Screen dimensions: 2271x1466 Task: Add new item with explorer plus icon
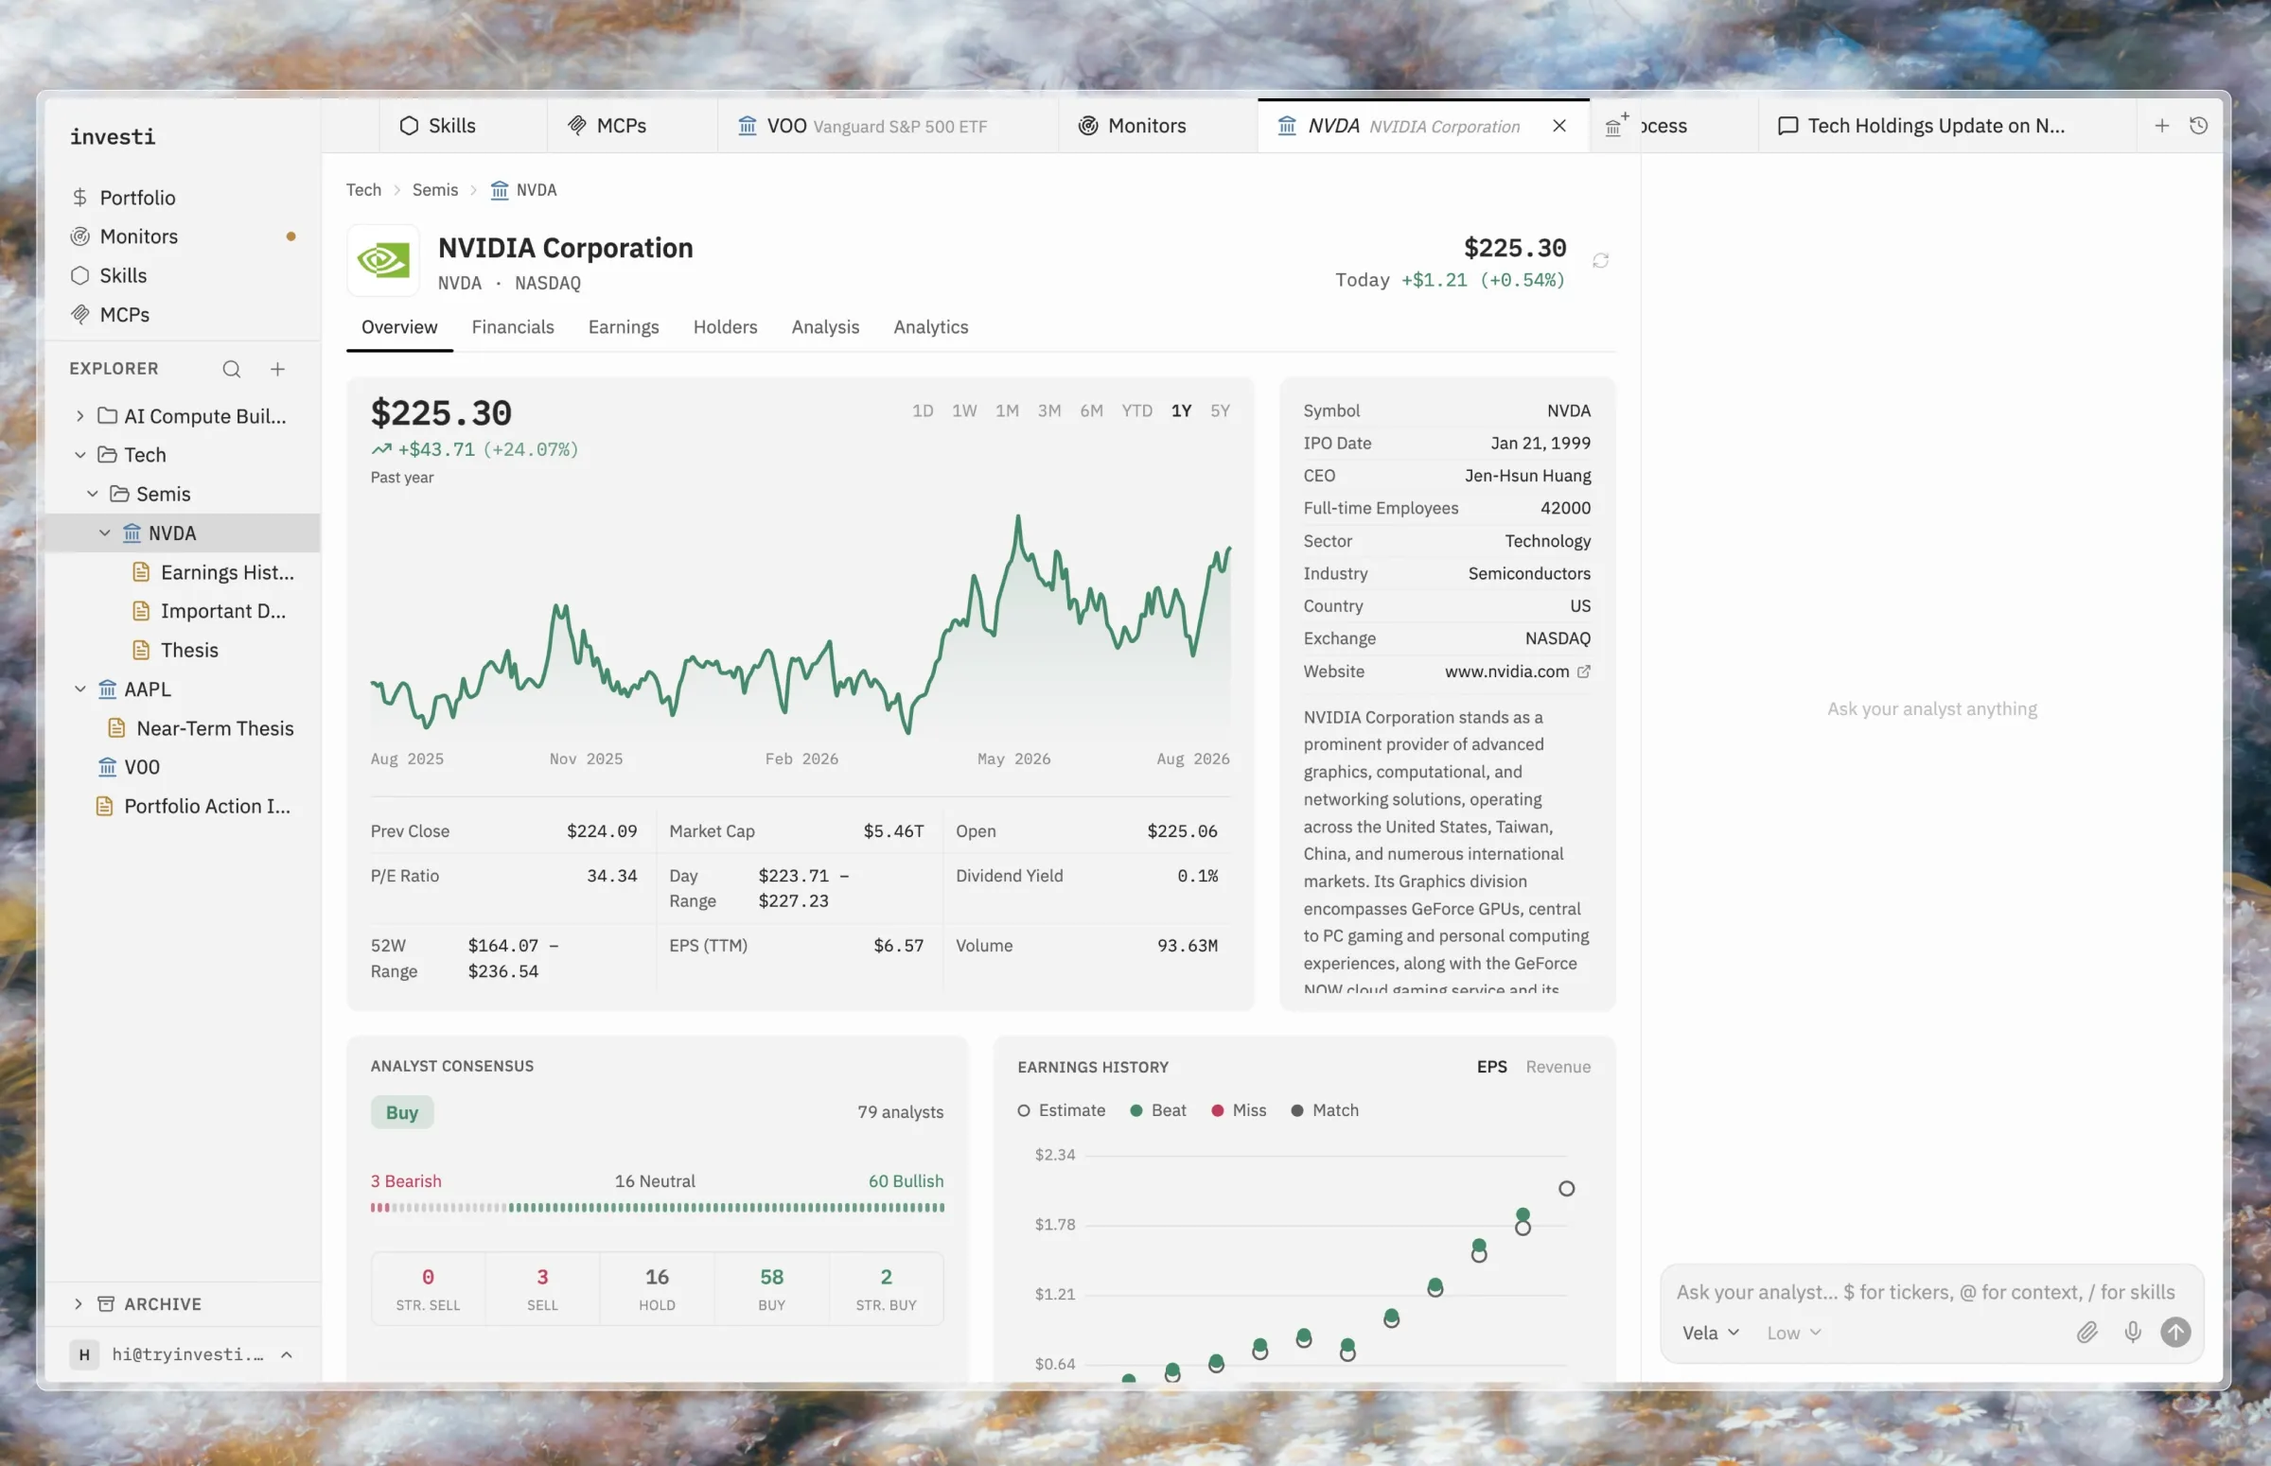pyautogui.click(x=277, y=370)
